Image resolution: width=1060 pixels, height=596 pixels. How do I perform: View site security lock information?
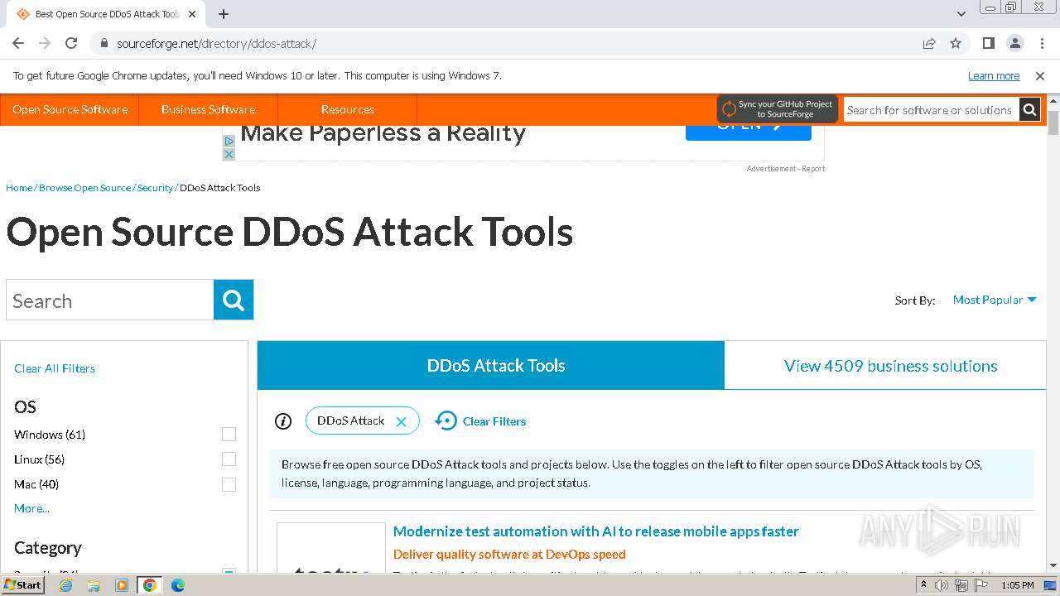104,43
